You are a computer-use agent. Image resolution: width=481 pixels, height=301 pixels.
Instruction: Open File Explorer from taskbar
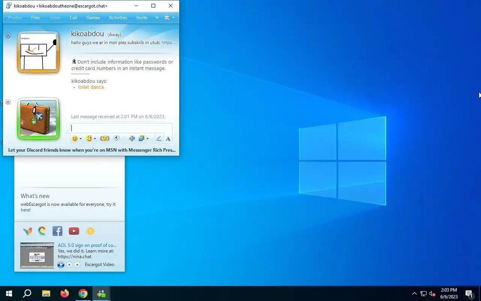pos(46,293)
